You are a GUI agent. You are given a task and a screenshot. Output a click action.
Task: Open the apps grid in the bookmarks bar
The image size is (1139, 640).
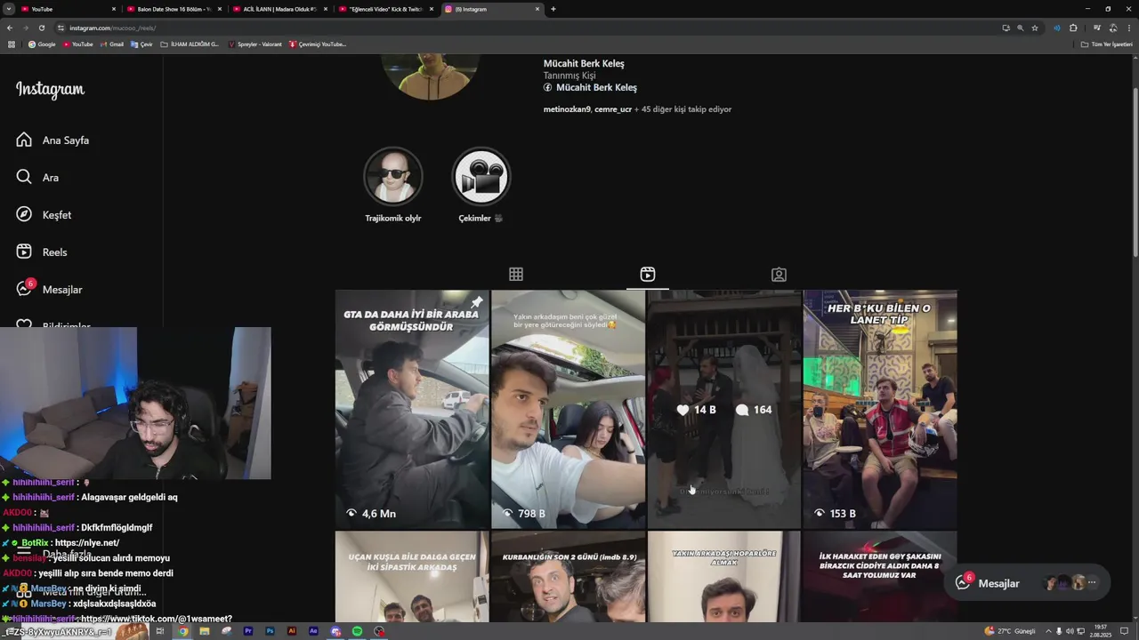[x=12, y=44]
